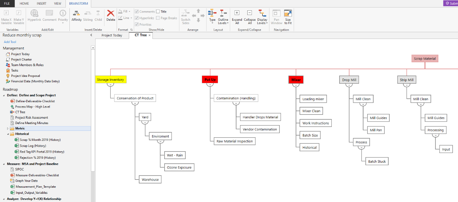Switch to the INSERT ribbon tab
This screenshot has width=458, height=202.
coord(41,4)
